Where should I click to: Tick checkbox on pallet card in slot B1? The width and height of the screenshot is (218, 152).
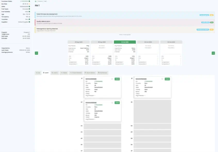click(x=162, y=79)
